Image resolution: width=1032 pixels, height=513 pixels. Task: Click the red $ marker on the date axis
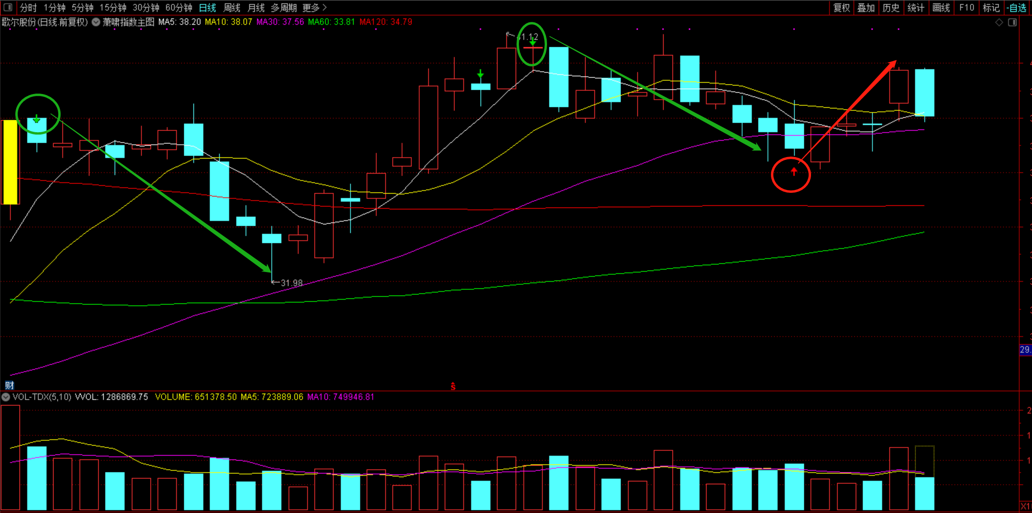(453, 386)
